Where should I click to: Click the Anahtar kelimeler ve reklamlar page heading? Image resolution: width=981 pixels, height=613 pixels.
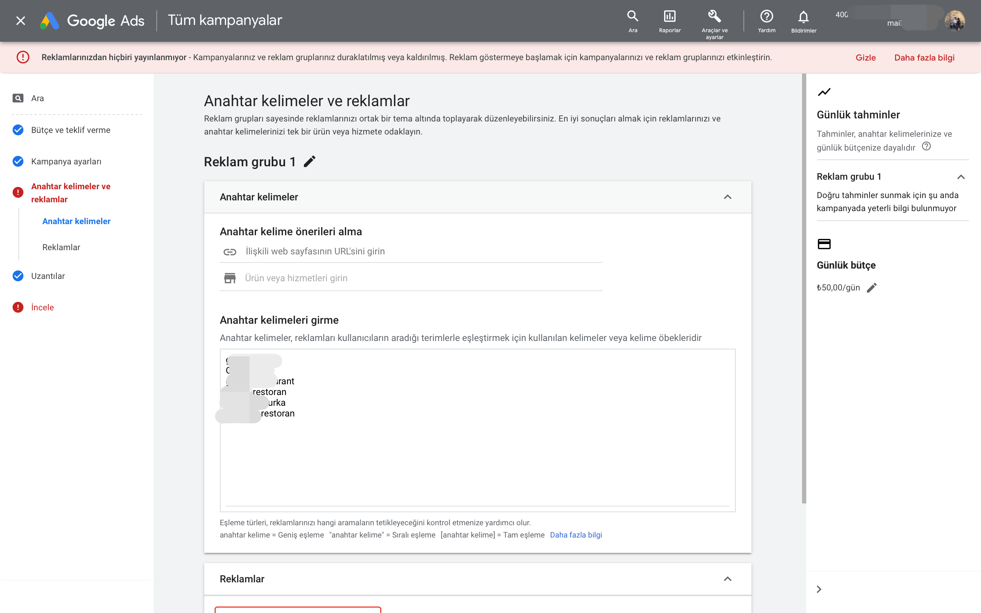coord(307,101)
